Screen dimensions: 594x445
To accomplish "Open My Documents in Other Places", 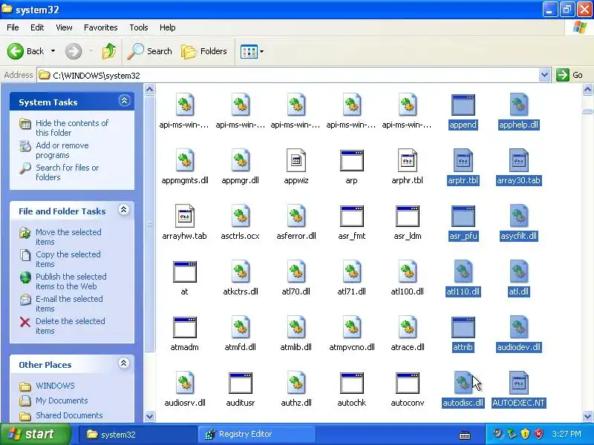I will pos(62,400).
